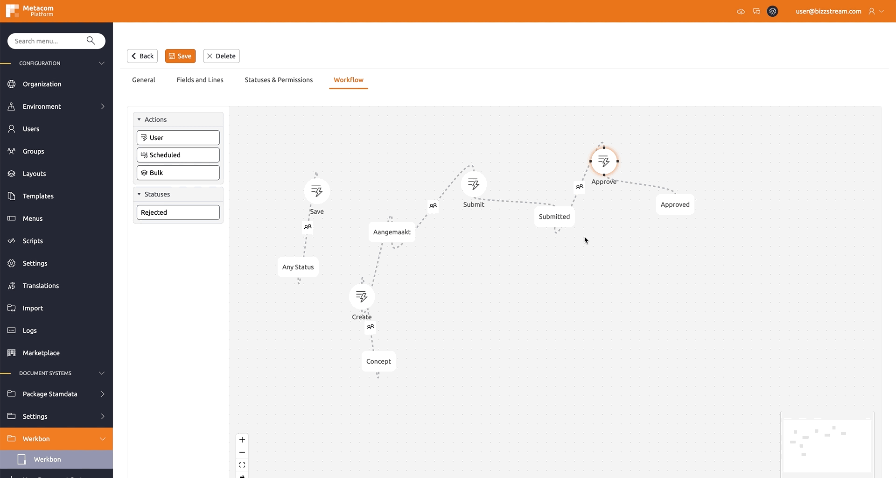
Task: Select the Rejected status item
Action: click(178, 212)
